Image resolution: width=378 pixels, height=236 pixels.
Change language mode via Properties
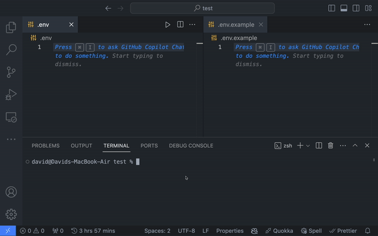tap(230, 231)
